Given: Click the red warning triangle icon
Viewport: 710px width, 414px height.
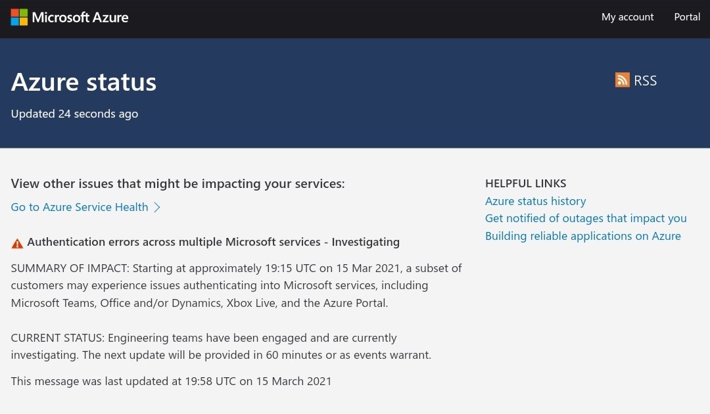Looking at the screenshot, I should click(x=17, y=244).
